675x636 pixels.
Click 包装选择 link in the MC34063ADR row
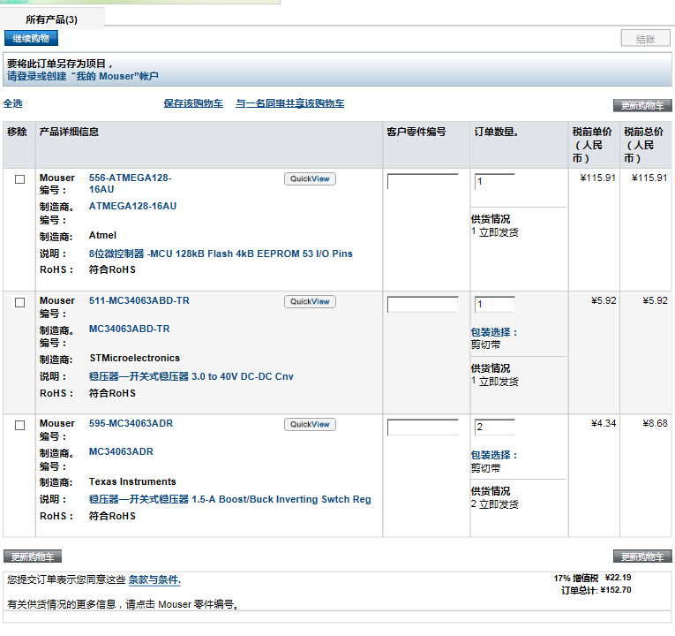click(x=494, y=455)
